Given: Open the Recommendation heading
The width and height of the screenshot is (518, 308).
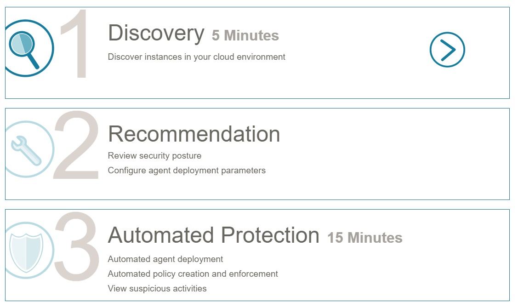Looking at the screenshot, I should pos(194,134).
